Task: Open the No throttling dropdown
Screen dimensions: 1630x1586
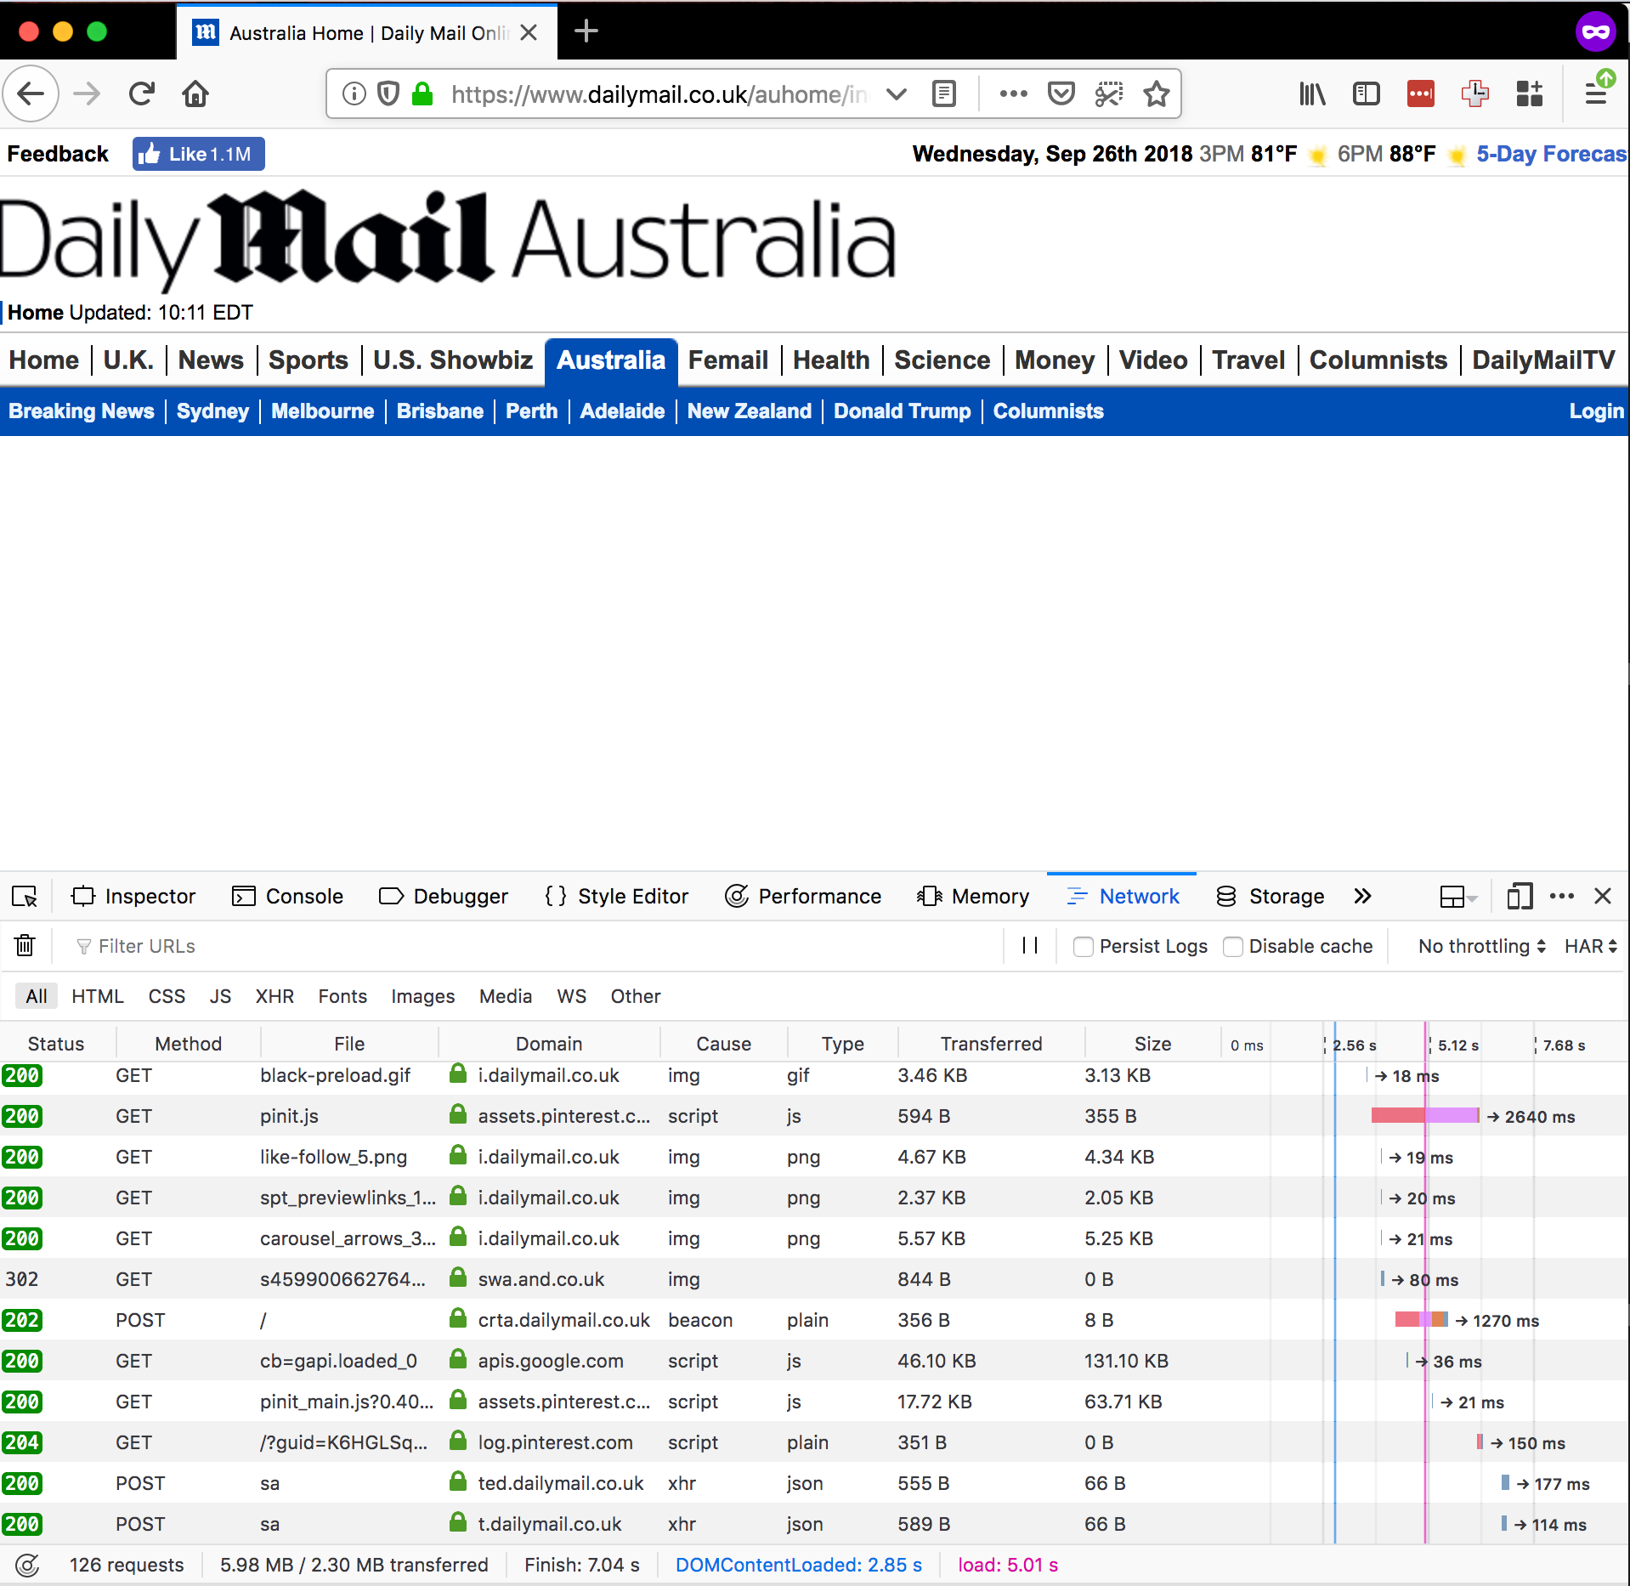Action: (1481, 946)
